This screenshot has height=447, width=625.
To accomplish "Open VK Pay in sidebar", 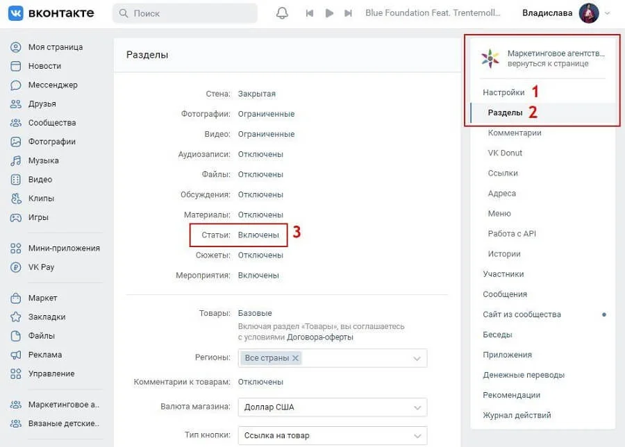I will point(41,267).
